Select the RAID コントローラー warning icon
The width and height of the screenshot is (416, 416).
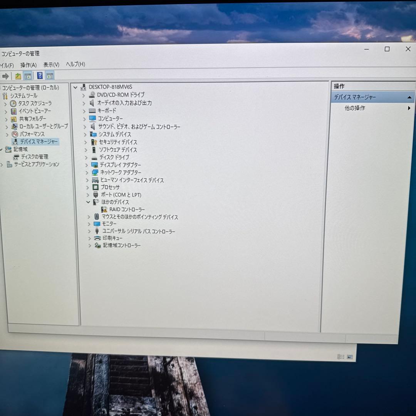point(104,209)
